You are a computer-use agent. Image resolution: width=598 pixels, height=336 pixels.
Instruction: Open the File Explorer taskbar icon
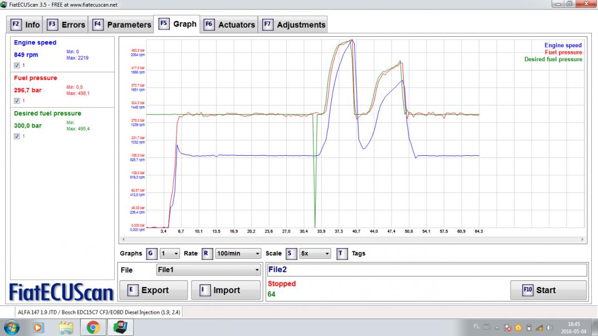[x=66, y=327]
